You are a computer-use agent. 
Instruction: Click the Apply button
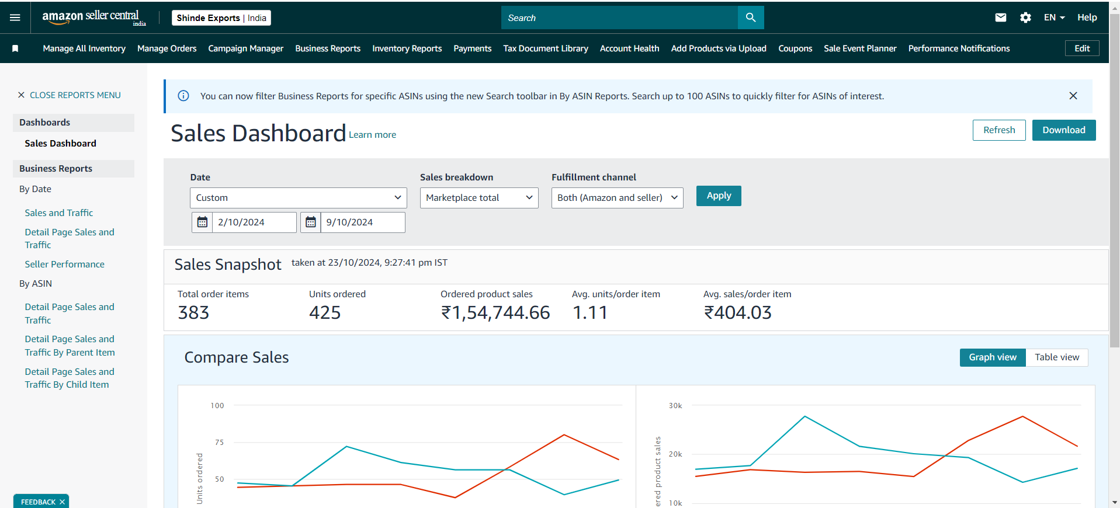click(x=719, y=196)
